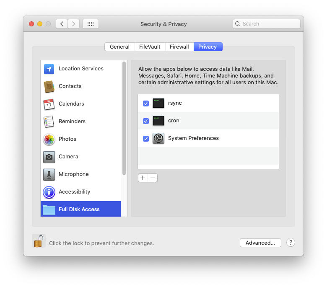Uncheck the rsync checkbox
Image resolution: width=327 pixels, height=287 pixels.
tap(146, 103)
